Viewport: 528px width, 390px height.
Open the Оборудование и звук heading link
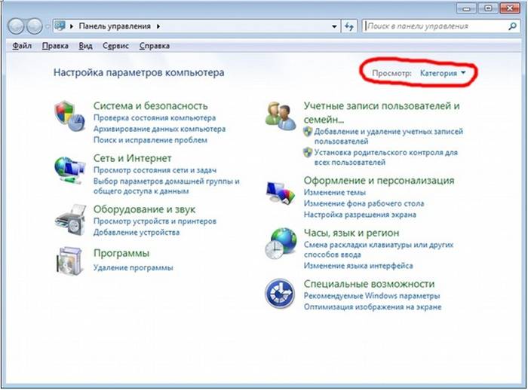144,209
